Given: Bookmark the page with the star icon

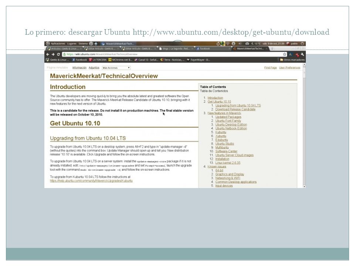Looking at the screenshot, I should (x=285, y=54).
